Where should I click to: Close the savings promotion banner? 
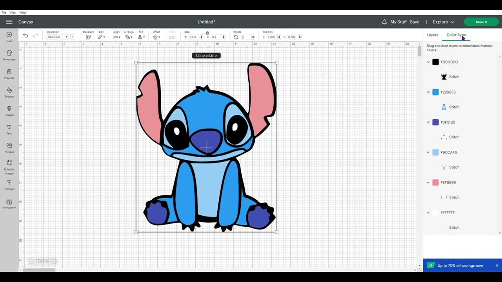point(497,266)
